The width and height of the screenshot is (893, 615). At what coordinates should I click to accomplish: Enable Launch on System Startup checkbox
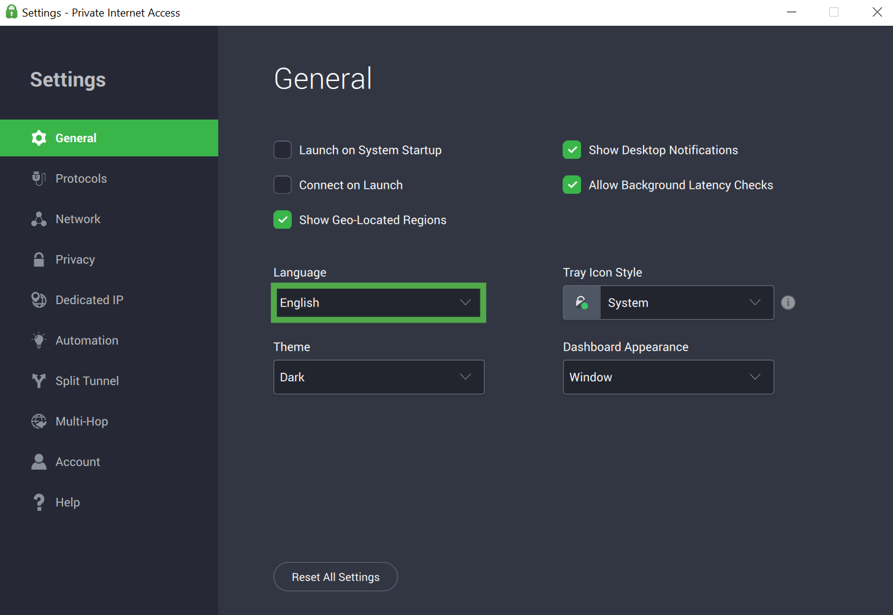click(283, 150)
